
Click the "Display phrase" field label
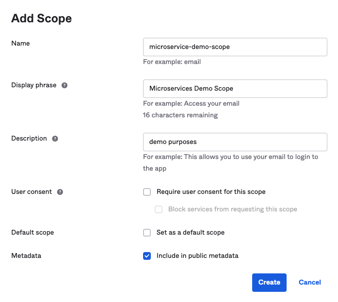pyautogui.click(x=34, y=85)
